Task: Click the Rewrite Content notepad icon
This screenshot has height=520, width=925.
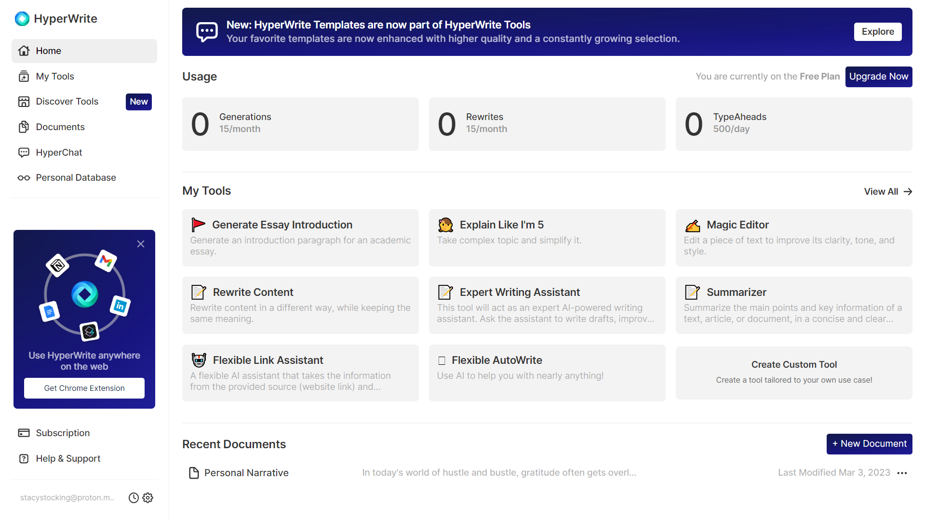Action: point(199,292)
